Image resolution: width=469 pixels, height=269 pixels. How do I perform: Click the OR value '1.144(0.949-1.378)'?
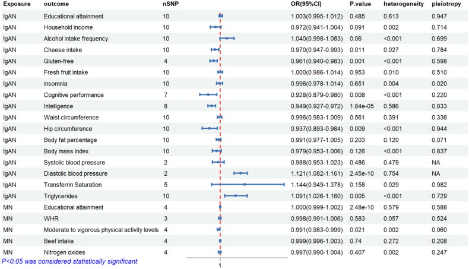(317, 185)
